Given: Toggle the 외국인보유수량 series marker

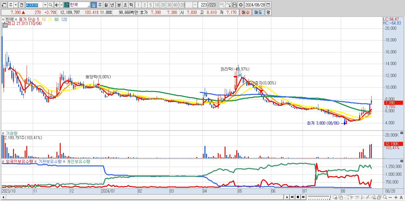Looking at the screenshot, I should pyautogui.click(x=4, y=161).
